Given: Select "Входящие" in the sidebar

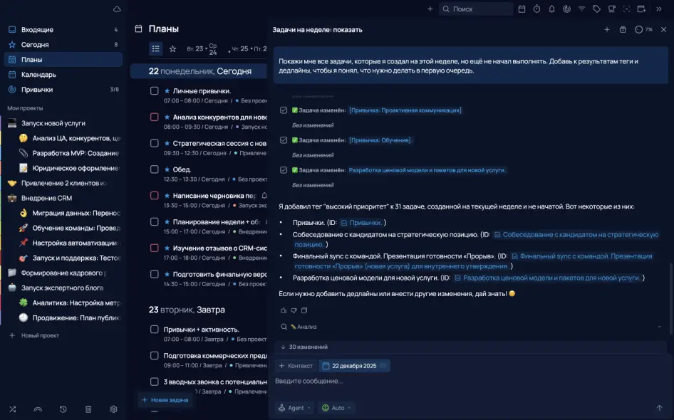Looking at the screenshot, I should pyautogui.click(x=37, y=30).
